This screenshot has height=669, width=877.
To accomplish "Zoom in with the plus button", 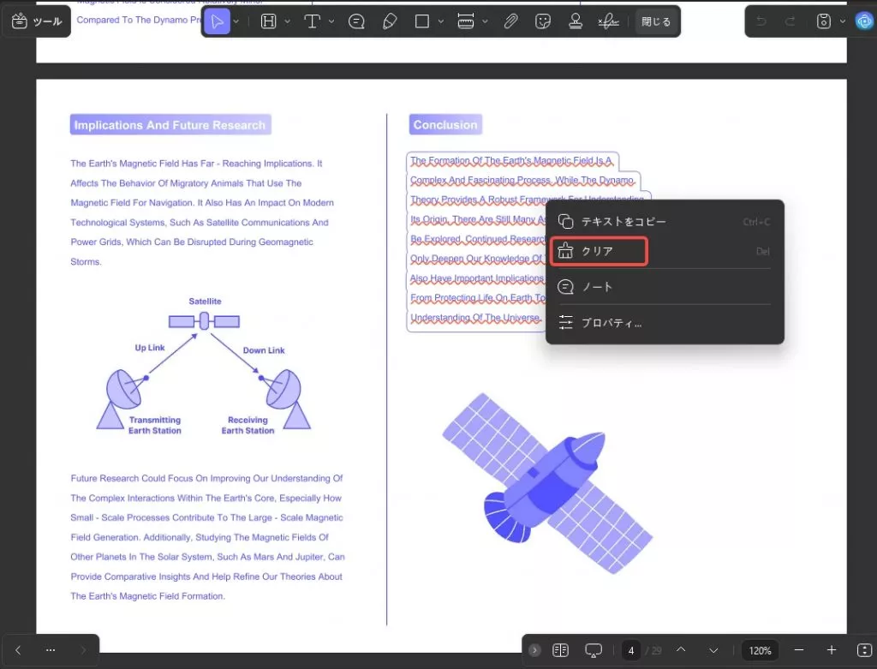I will coord(831,650).
